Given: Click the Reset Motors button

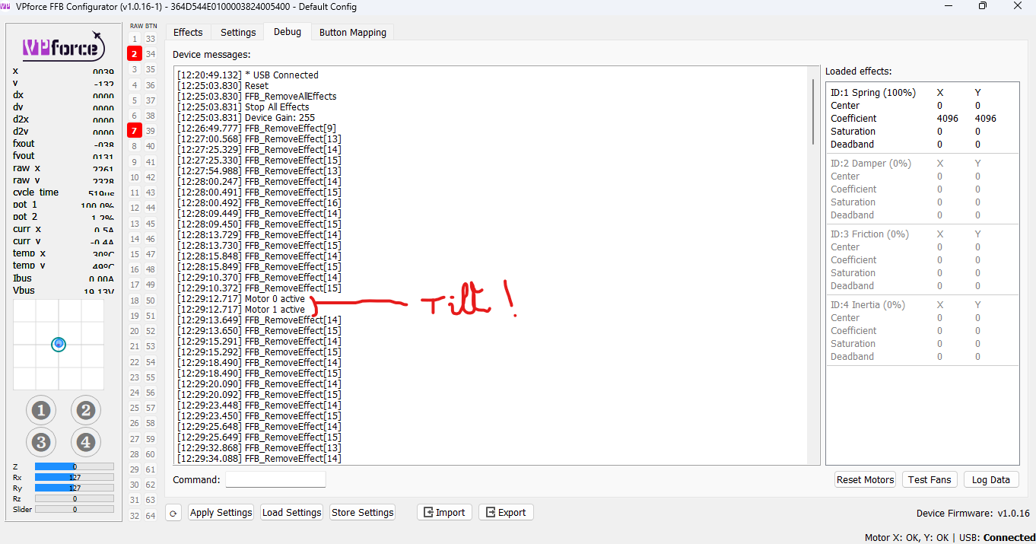Looking at the screenshot, I should [x=865, y=479].
